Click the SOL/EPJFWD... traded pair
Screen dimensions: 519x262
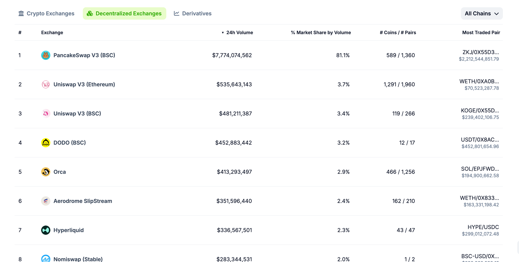(480, 169)
